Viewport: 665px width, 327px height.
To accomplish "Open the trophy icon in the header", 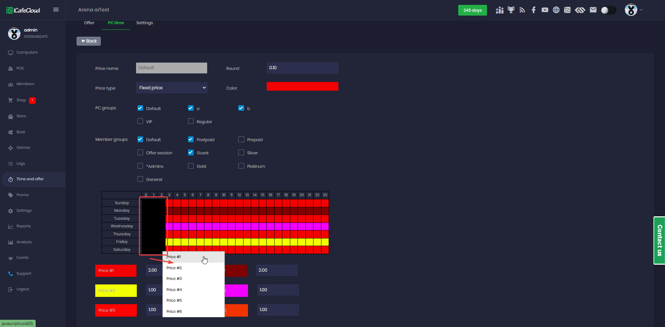I will click(511, 10).
